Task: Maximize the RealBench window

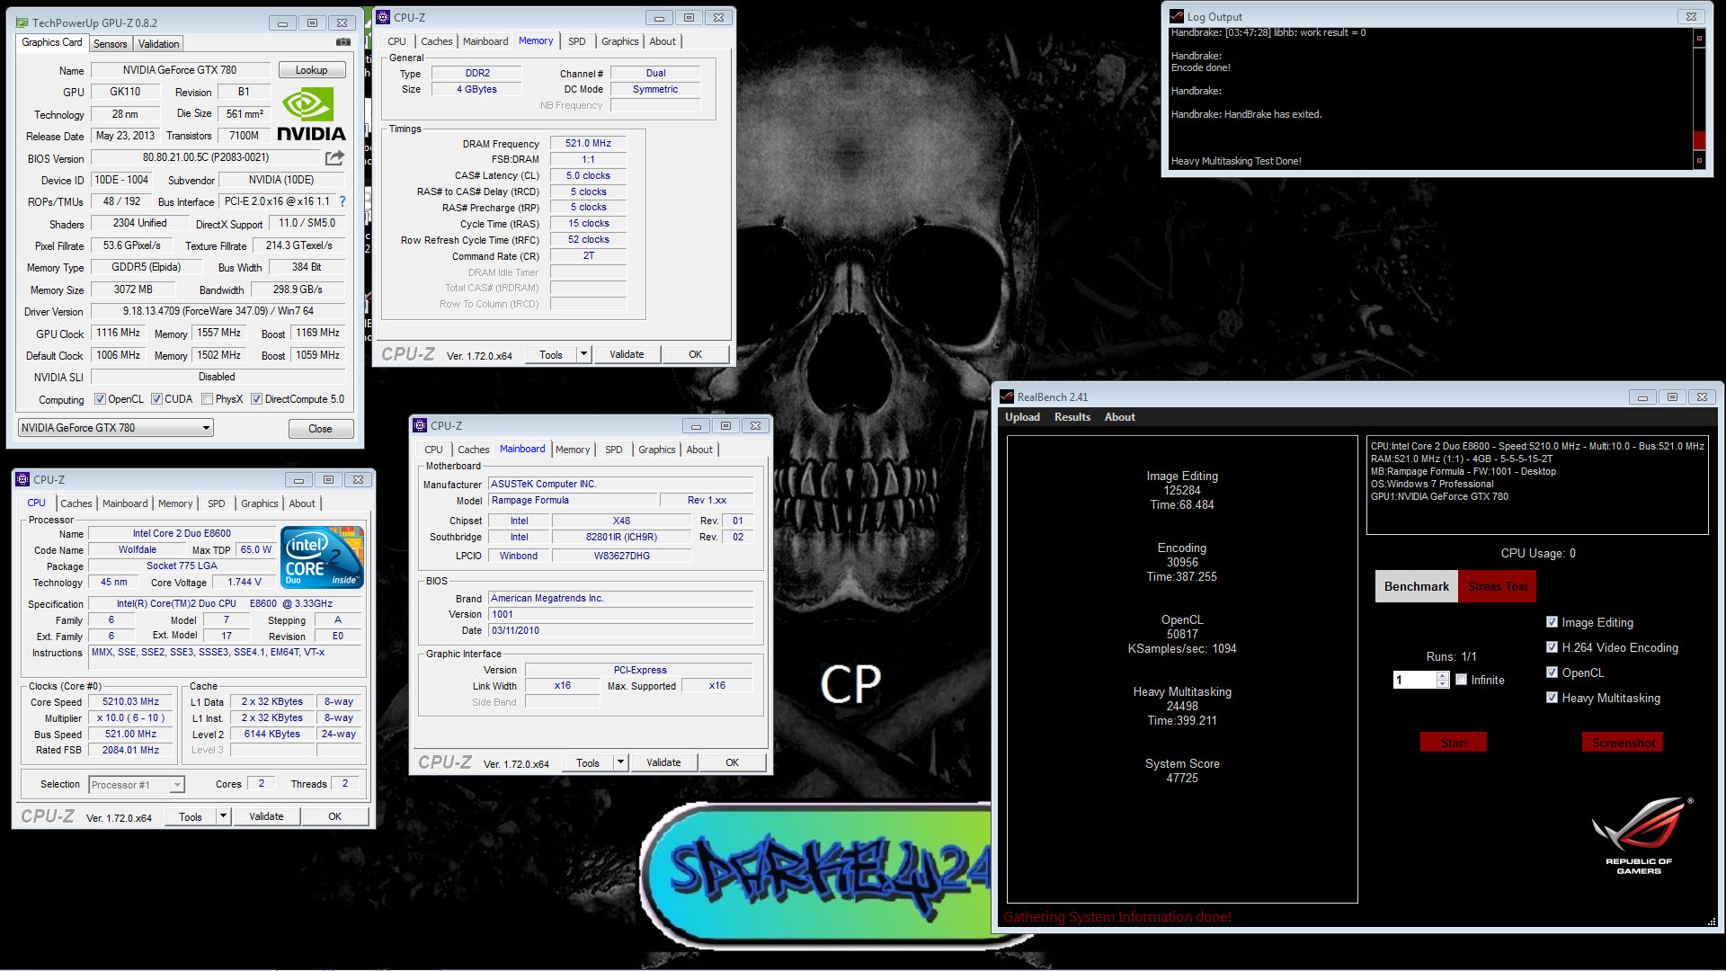Action: click(1672, 396)
